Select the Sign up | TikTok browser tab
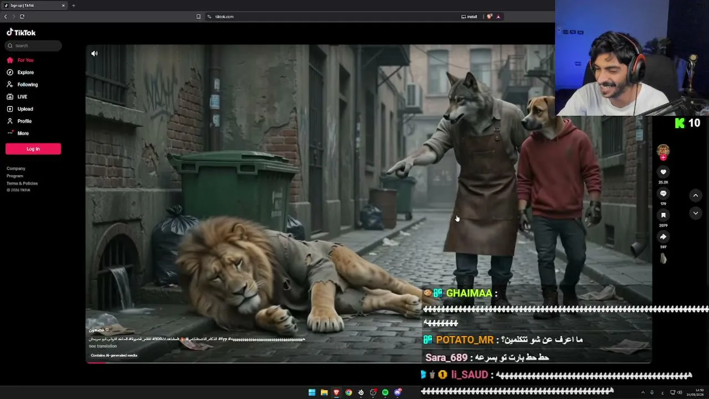This screenshot has width=709, height=399. (x=34, y=6)
